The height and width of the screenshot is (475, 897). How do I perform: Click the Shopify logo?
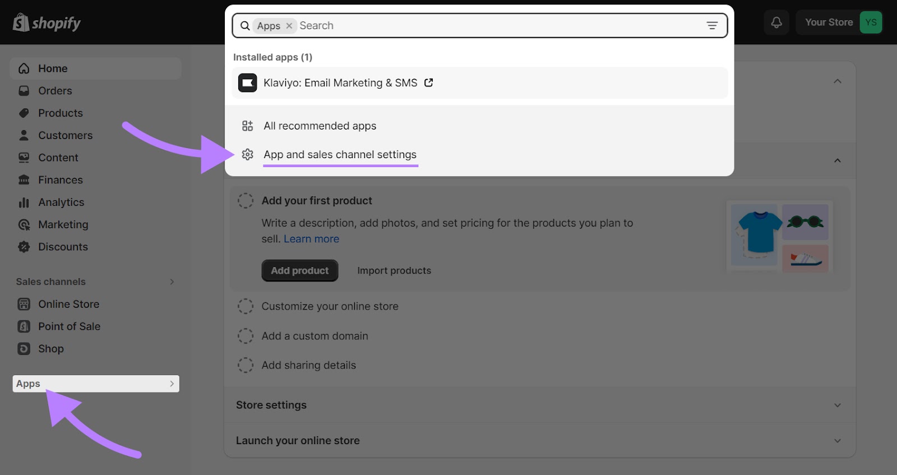47,23
